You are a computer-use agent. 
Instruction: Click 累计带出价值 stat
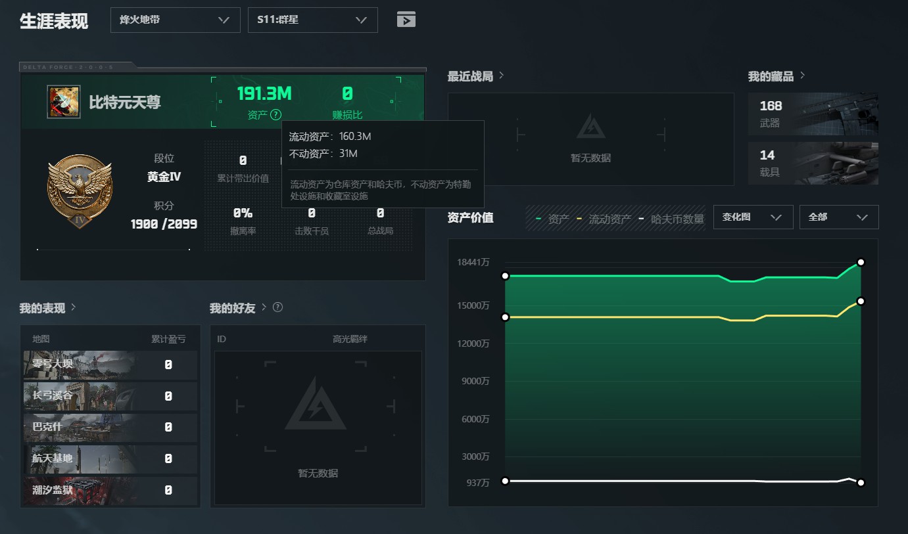pyautogui.click(x=243, y=168)
